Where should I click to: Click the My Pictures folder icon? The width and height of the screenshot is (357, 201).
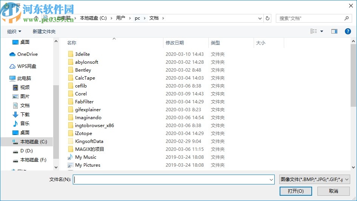(70, 165)
